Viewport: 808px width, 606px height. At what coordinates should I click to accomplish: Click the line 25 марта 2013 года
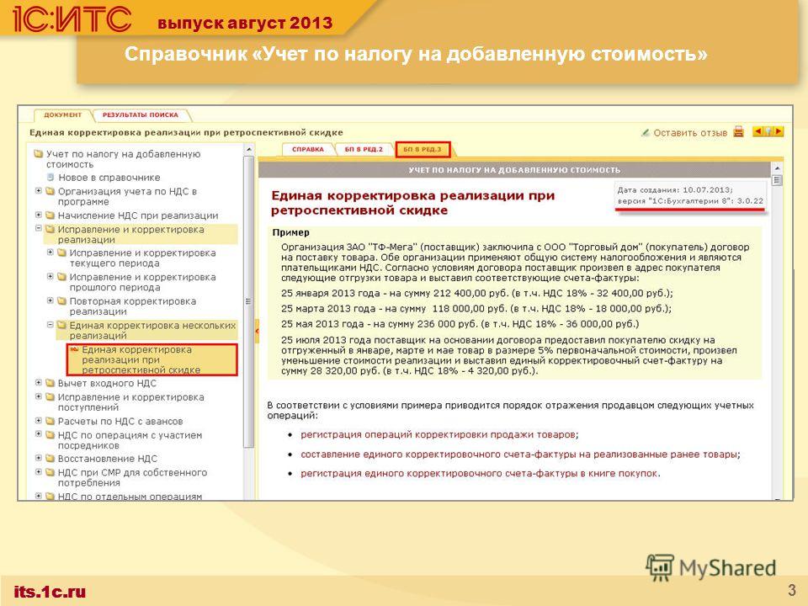tap(476, 309)
